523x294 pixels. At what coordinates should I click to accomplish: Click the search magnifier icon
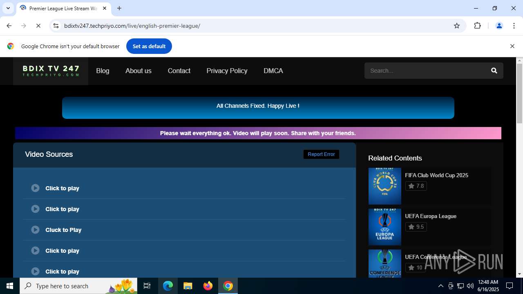(x=494, y=71)
